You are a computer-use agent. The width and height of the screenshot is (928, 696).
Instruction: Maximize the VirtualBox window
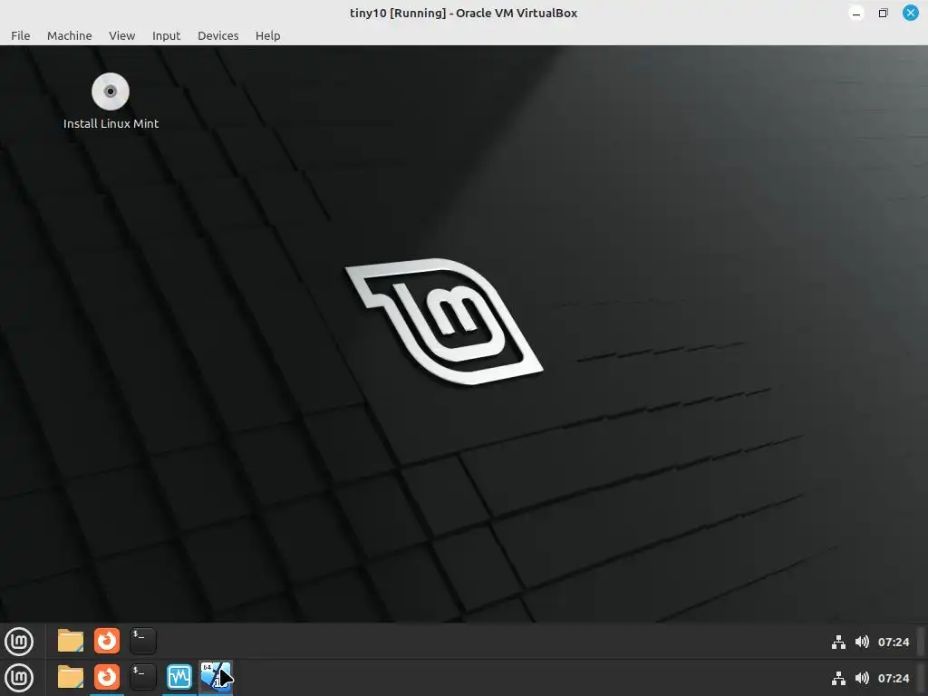pos(883,13)
